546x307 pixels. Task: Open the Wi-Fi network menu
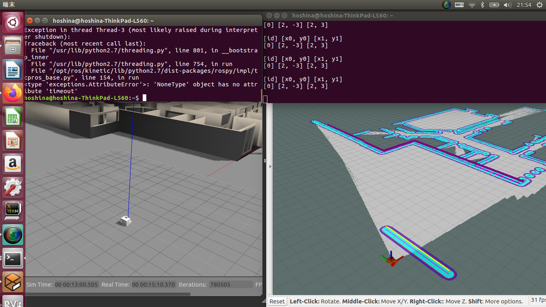pos(472,5)
